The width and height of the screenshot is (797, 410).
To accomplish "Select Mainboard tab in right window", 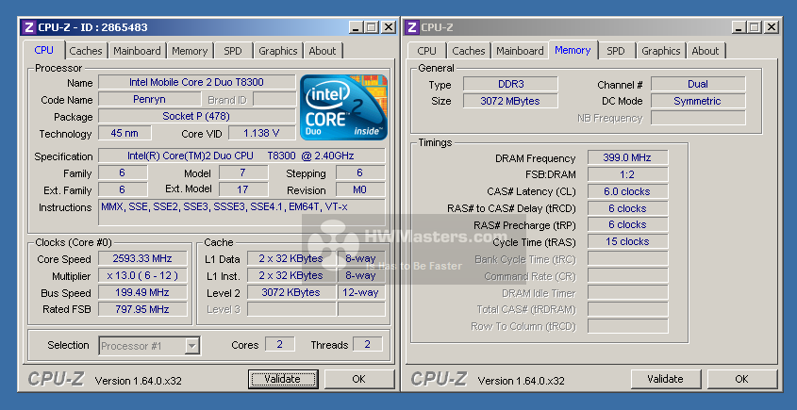I will pyautogui.click(x=520, y=51).
